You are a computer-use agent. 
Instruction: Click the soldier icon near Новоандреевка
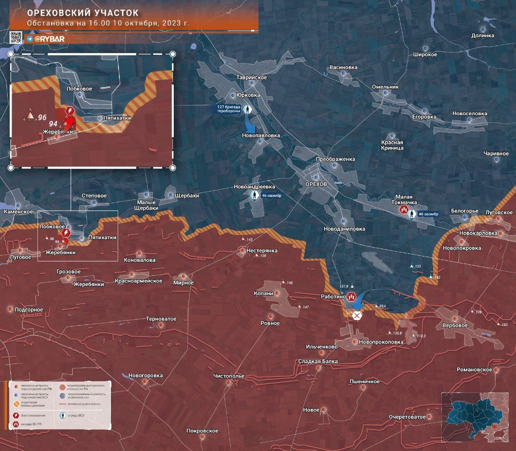click(254, 195)
